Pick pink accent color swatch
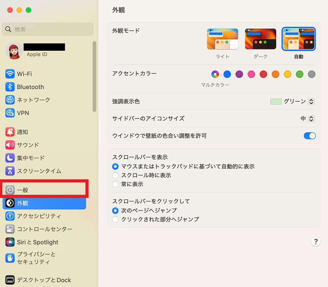Image resolution: width=328 pixels, height=287 pixels. (251, 74)
